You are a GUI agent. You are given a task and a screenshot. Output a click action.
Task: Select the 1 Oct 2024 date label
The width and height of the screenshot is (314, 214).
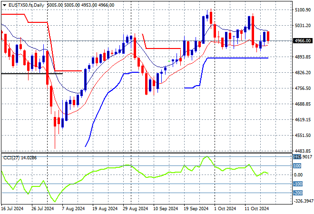click(225, 209)
